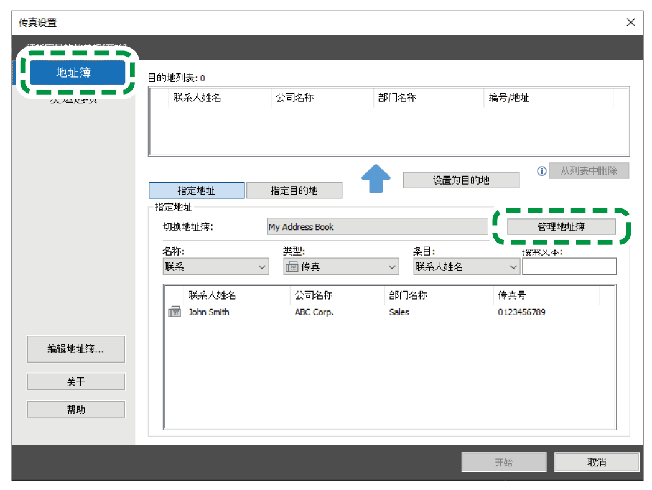Screen dimensions: 652x490
Task: Click the 帮助 button
Action: pyautogui.click(x=76, y=409)
